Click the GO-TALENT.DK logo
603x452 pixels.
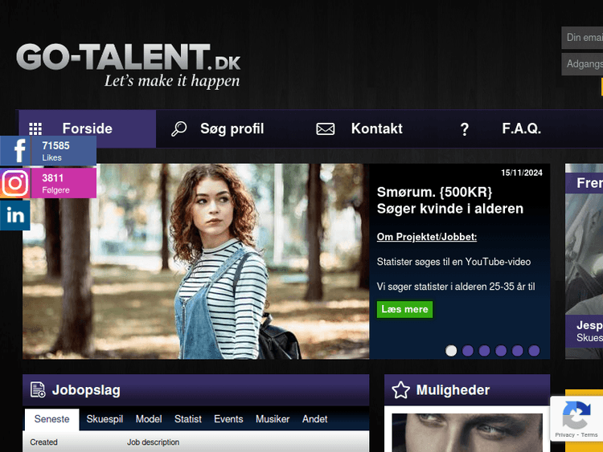(x=129, y=65)
